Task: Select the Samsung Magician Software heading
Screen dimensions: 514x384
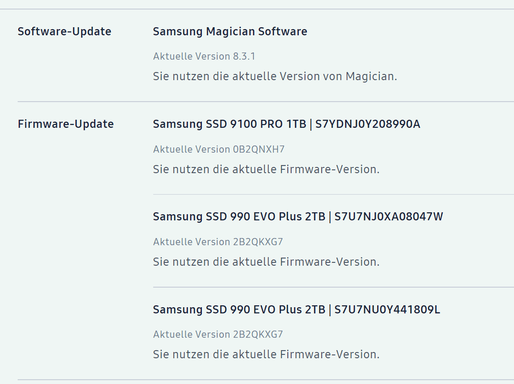Action: pyautogui.click(x=230, y=31)
